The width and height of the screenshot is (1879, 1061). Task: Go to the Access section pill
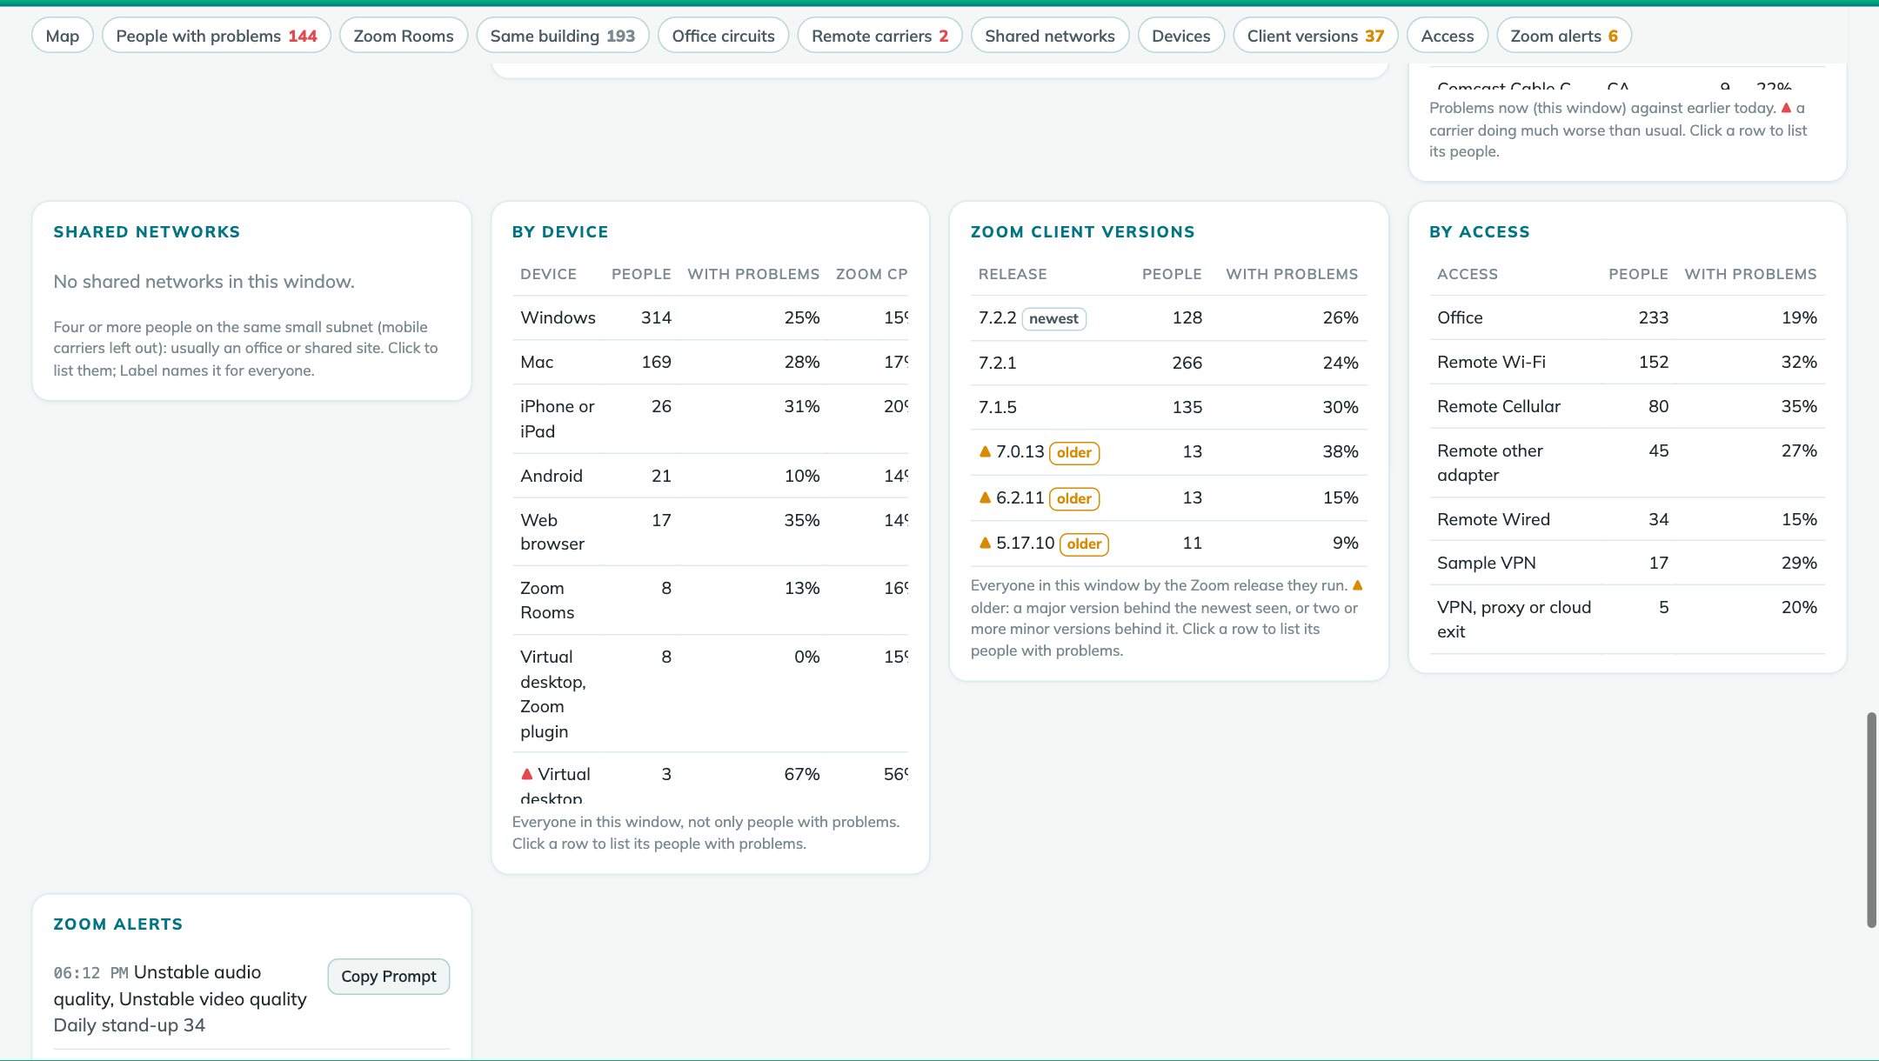click(x=1448, y=36)
